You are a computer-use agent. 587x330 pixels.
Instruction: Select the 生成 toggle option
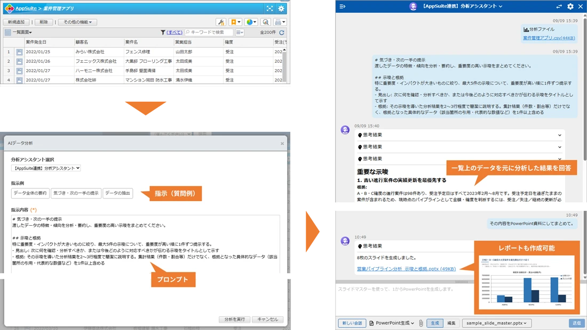[434, 323]
